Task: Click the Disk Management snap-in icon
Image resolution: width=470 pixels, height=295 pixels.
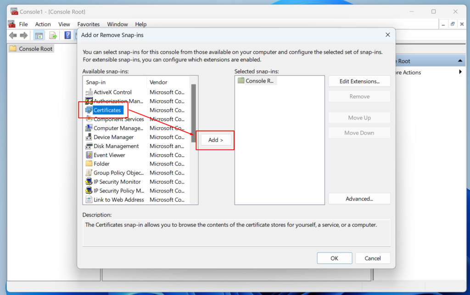Action: [x=89, y=146]
